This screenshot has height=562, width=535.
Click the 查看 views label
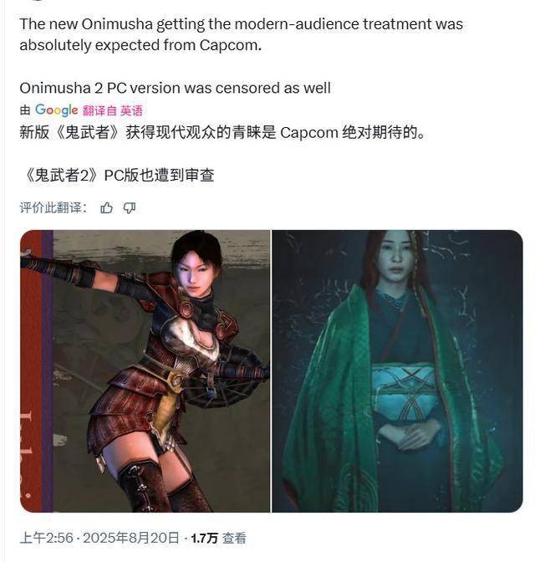(234, 538)
